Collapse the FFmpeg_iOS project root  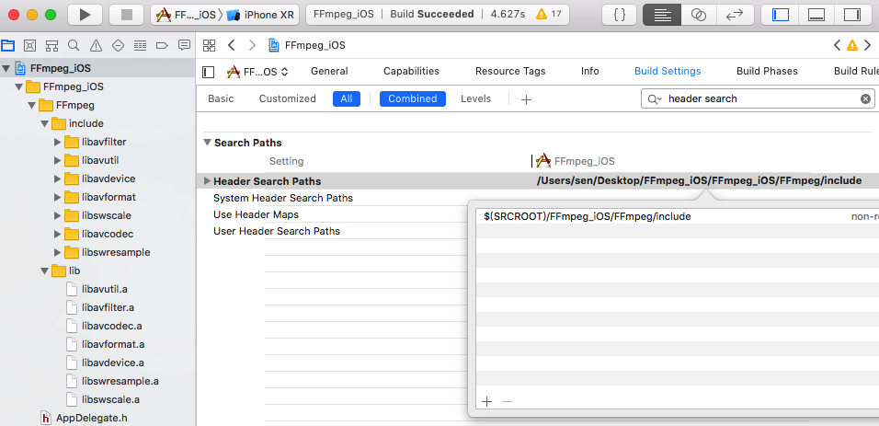coord(6,68)
